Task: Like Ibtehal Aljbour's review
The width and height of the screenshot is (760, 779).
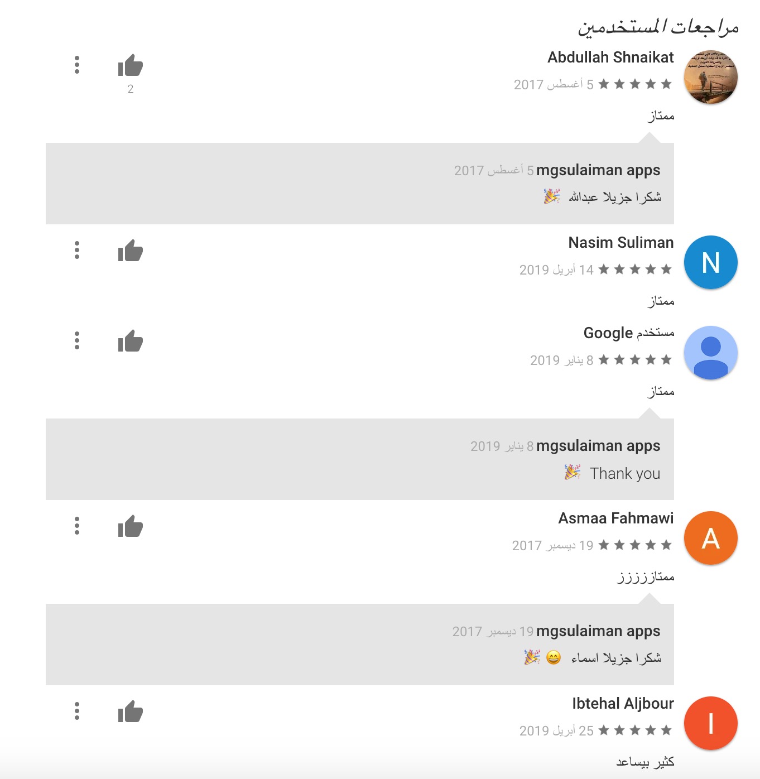Action: point(131,712)
